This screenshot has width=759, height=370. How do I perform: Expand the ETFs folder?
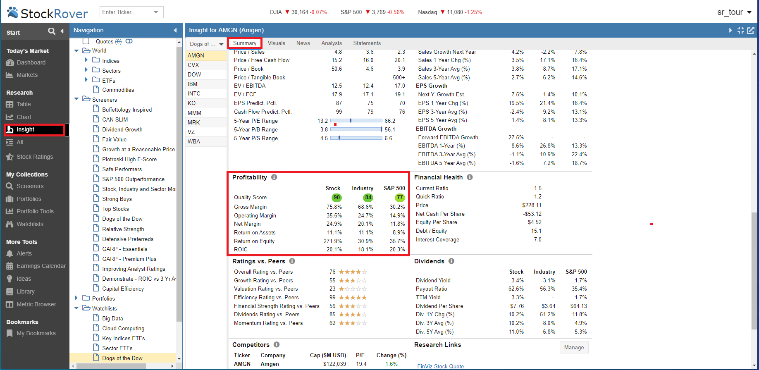click(x=86, y=80)
